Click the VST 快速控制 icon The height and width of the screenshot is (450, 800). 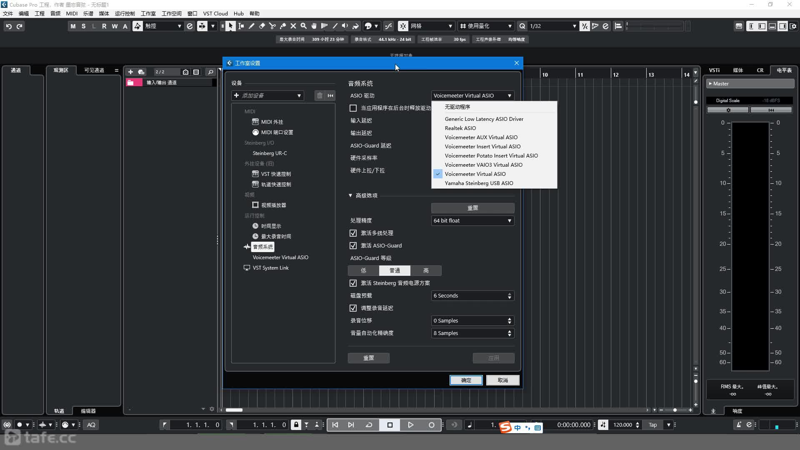point(255,173)
